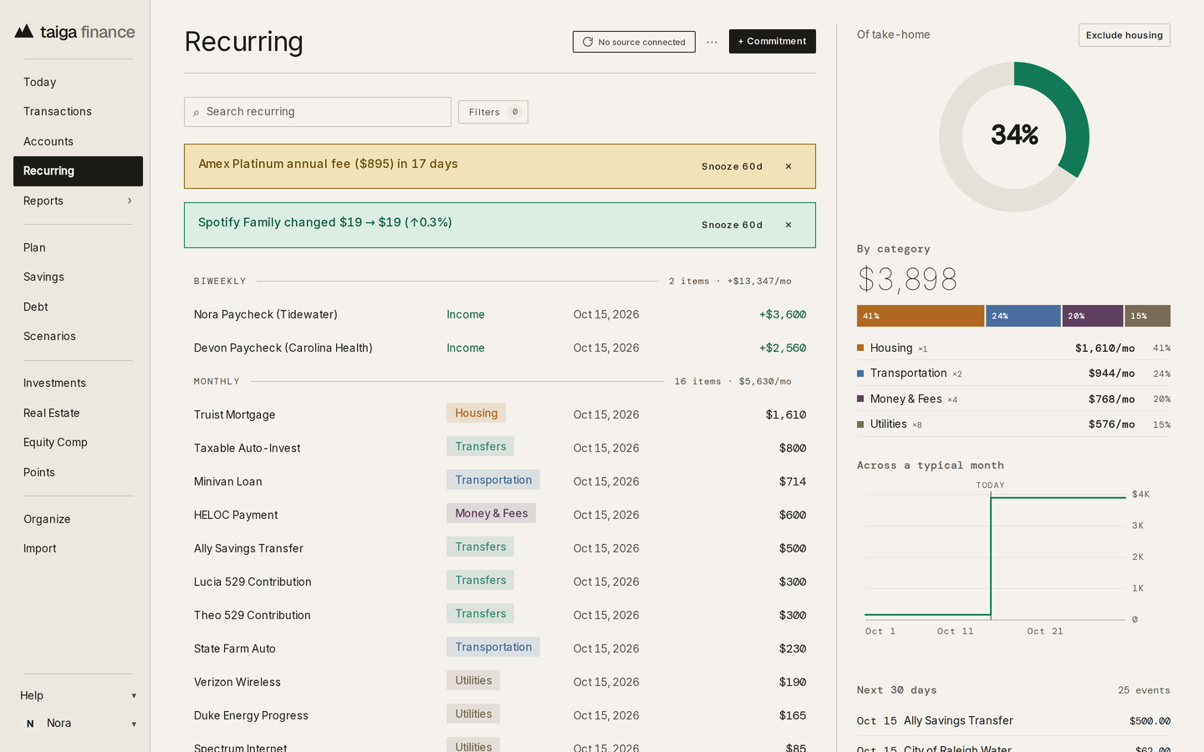The height and width of the screenshot is (752, 1204).
Task: Expand the Help dropdown arrow
Action: point(134,696)
